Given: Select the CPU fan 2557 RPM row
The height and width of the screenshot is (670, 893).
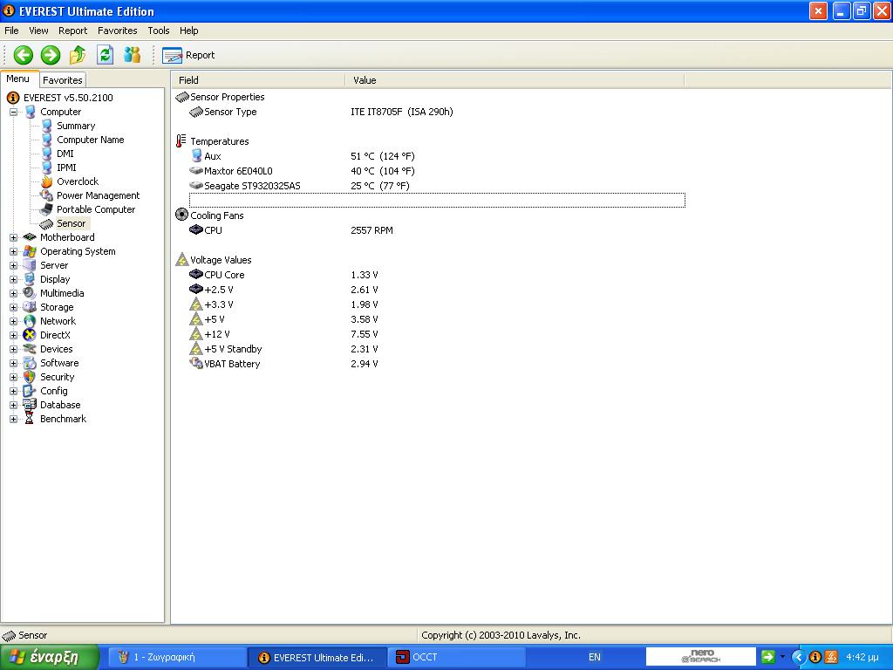Looking at the screenshot, I should point(437,230).
